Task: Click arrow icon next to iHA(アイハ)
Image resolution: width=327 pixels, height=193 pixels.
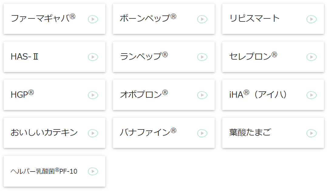Action: click(x=312, y=95)
